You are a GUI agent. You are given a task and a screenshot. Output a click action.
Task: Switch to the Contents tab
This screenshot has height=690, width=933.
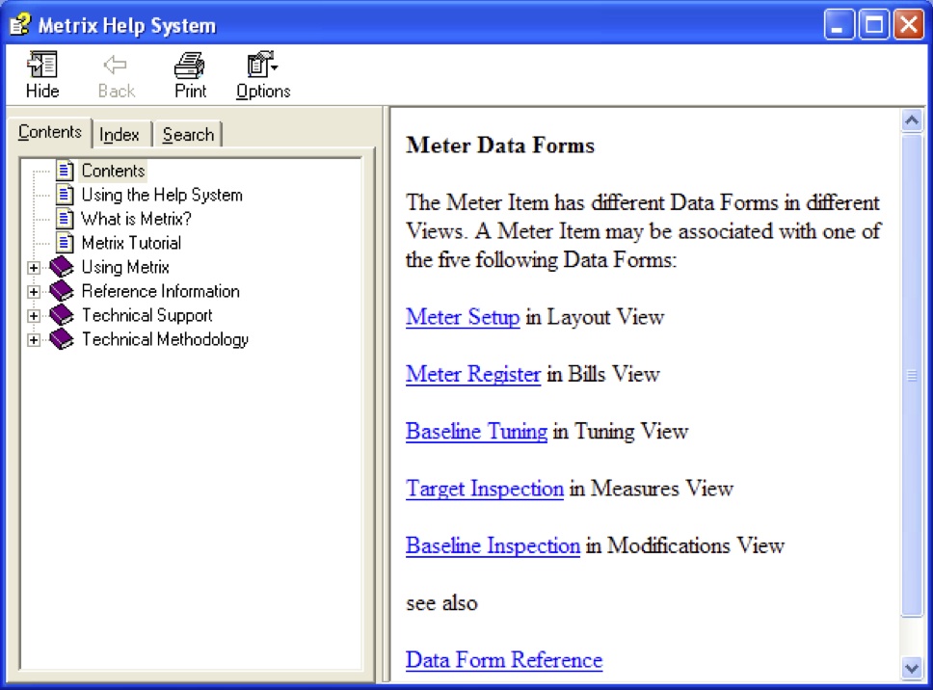(x=49, y=132)
